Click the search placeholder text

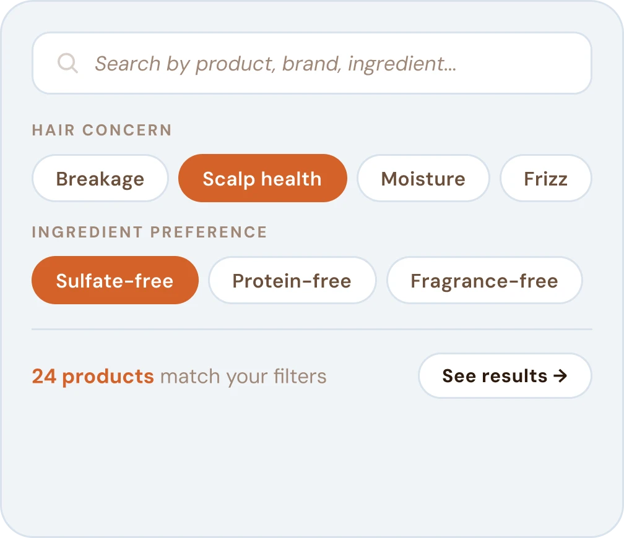tap(275, 62)
